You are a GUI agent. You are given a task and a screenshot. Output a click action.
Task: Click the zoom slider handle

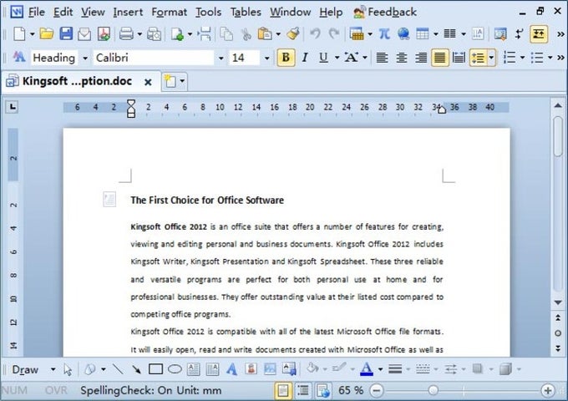(x=433, y=390)
